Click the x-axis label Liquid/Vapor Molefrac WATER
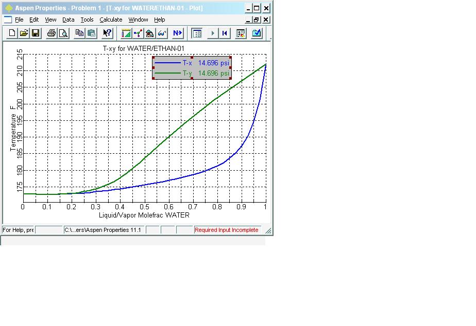Image resolution: width=476 pixels, height=326 pixels. [144, 215]
